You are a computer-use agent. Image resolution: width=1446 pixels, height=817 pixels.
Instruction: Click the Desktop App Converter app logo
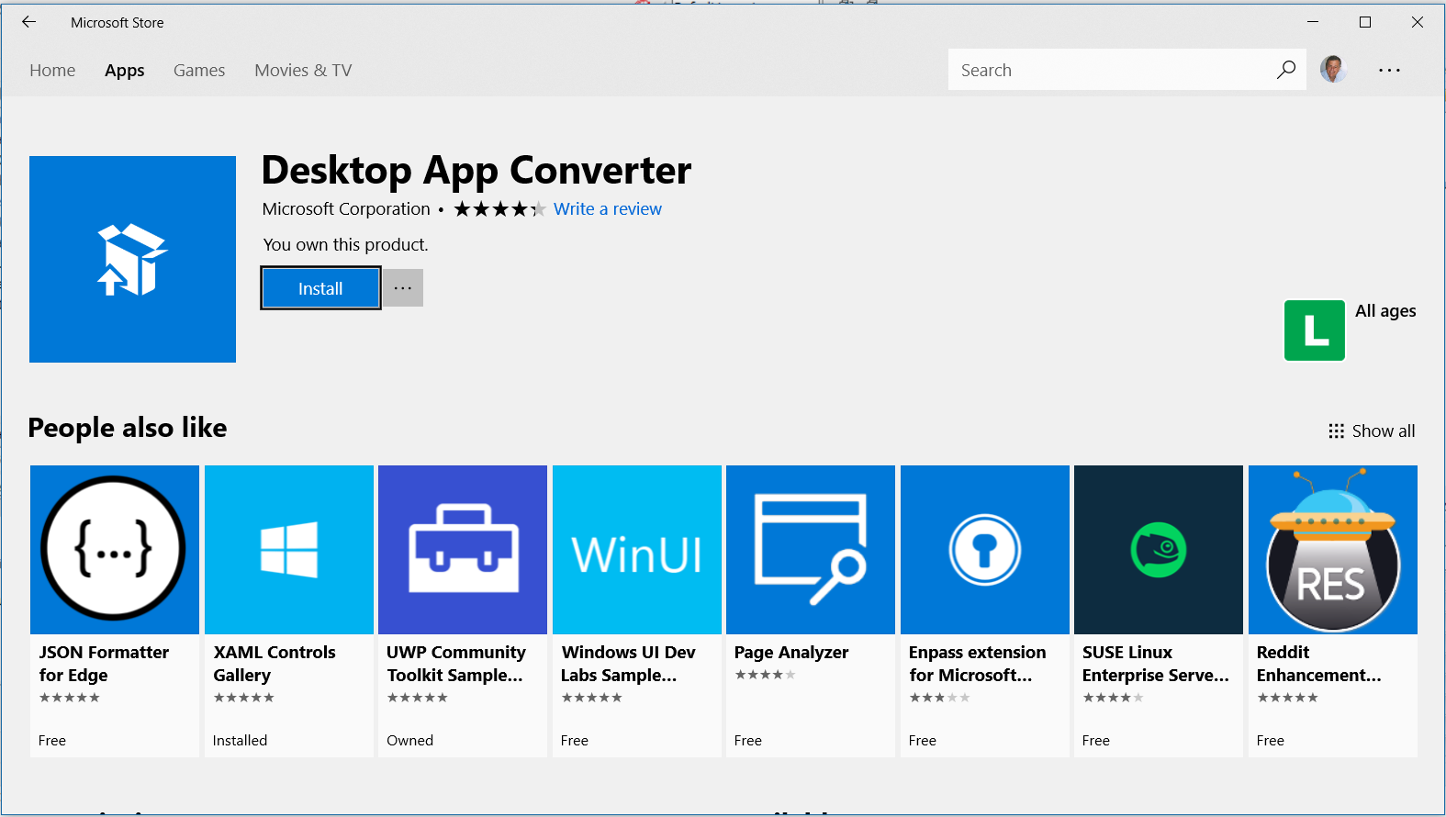point(132,259)
